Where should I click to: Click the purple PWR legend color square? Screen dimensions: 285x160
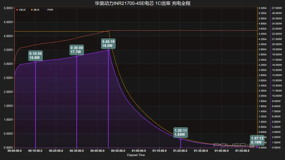pyautogui.click(x=46, y=10)
